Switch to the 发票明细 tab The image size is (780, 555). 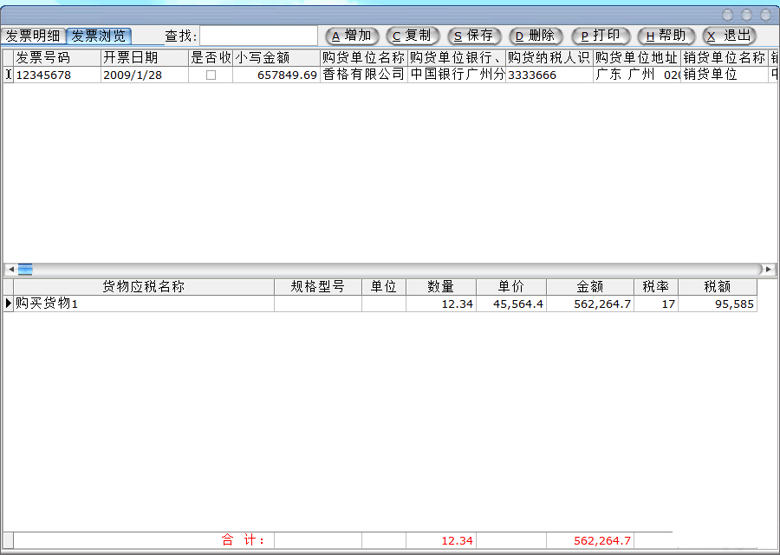coord(33,36)
